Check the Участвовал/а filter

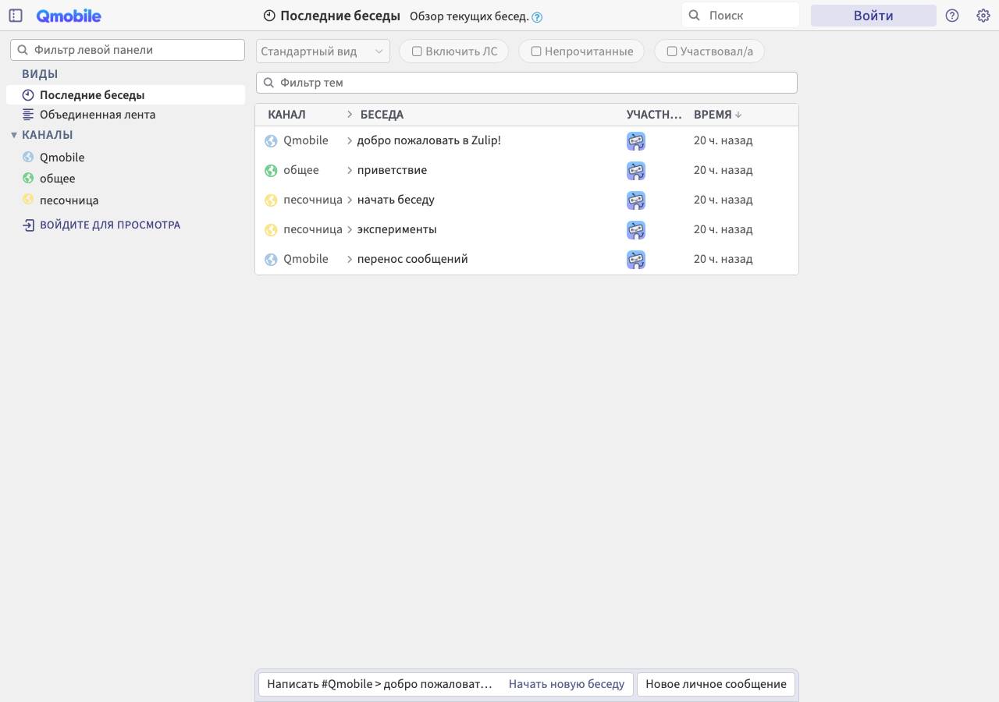tap(671, 51)
